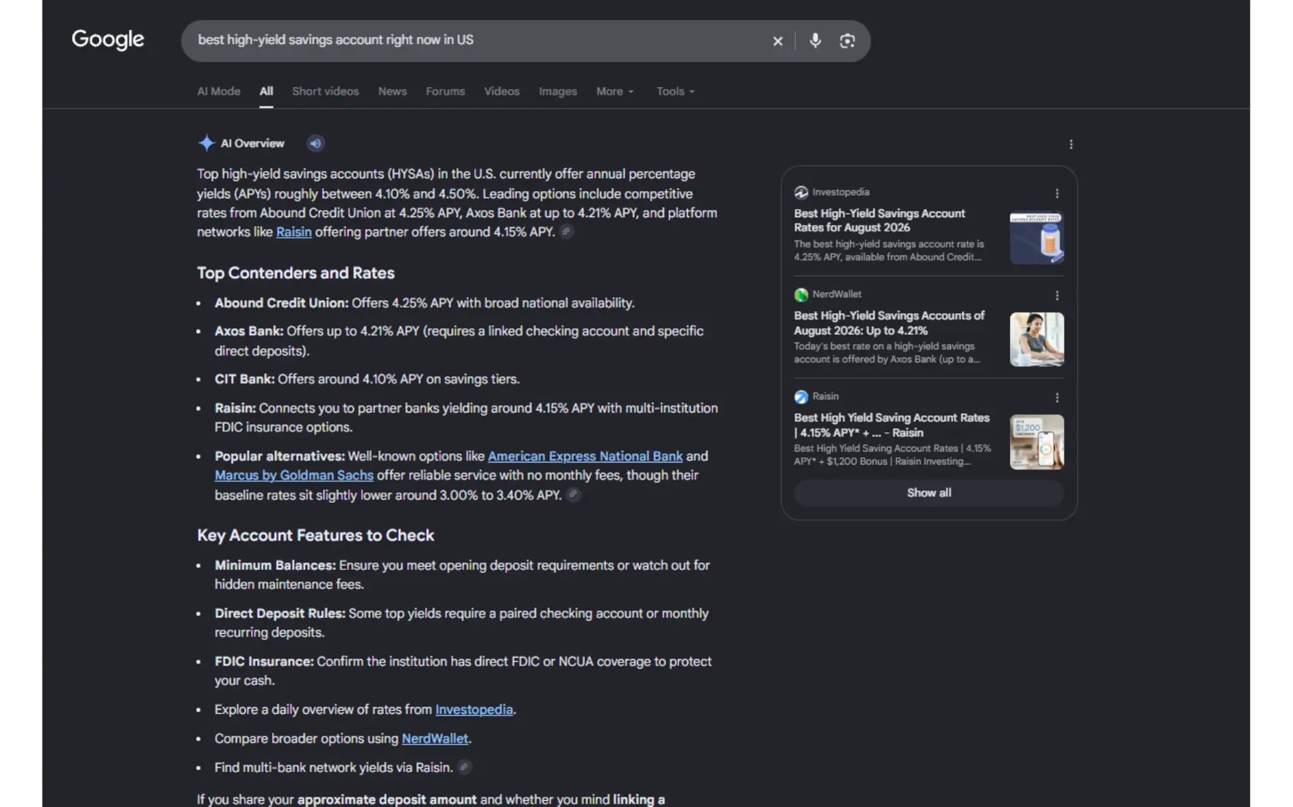Click the Investopedia source name label
Screen dimensions: 1293x807
pyautogui.click(x=841, y=193)
